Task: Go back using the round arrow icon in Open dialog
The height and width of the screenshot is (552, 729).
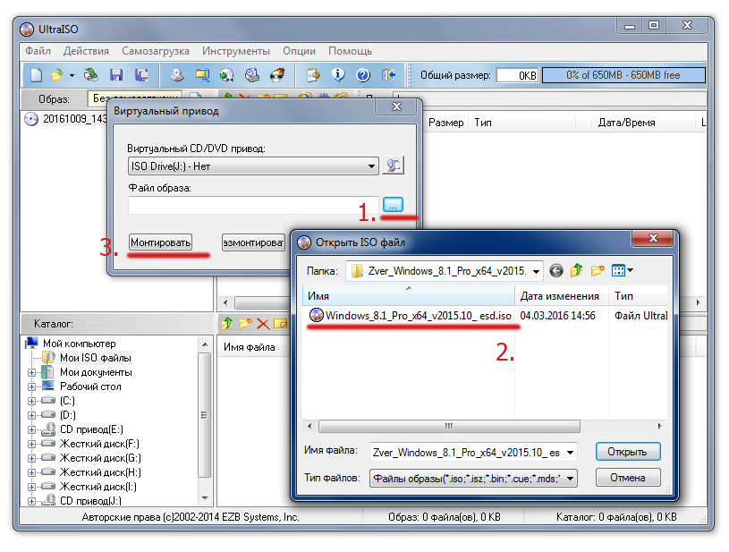Action: (x=556, y=270)
